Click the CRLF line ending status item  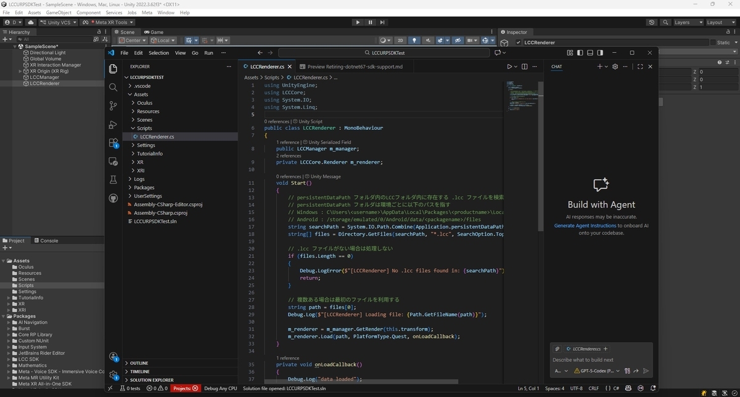tap(594, 388)
